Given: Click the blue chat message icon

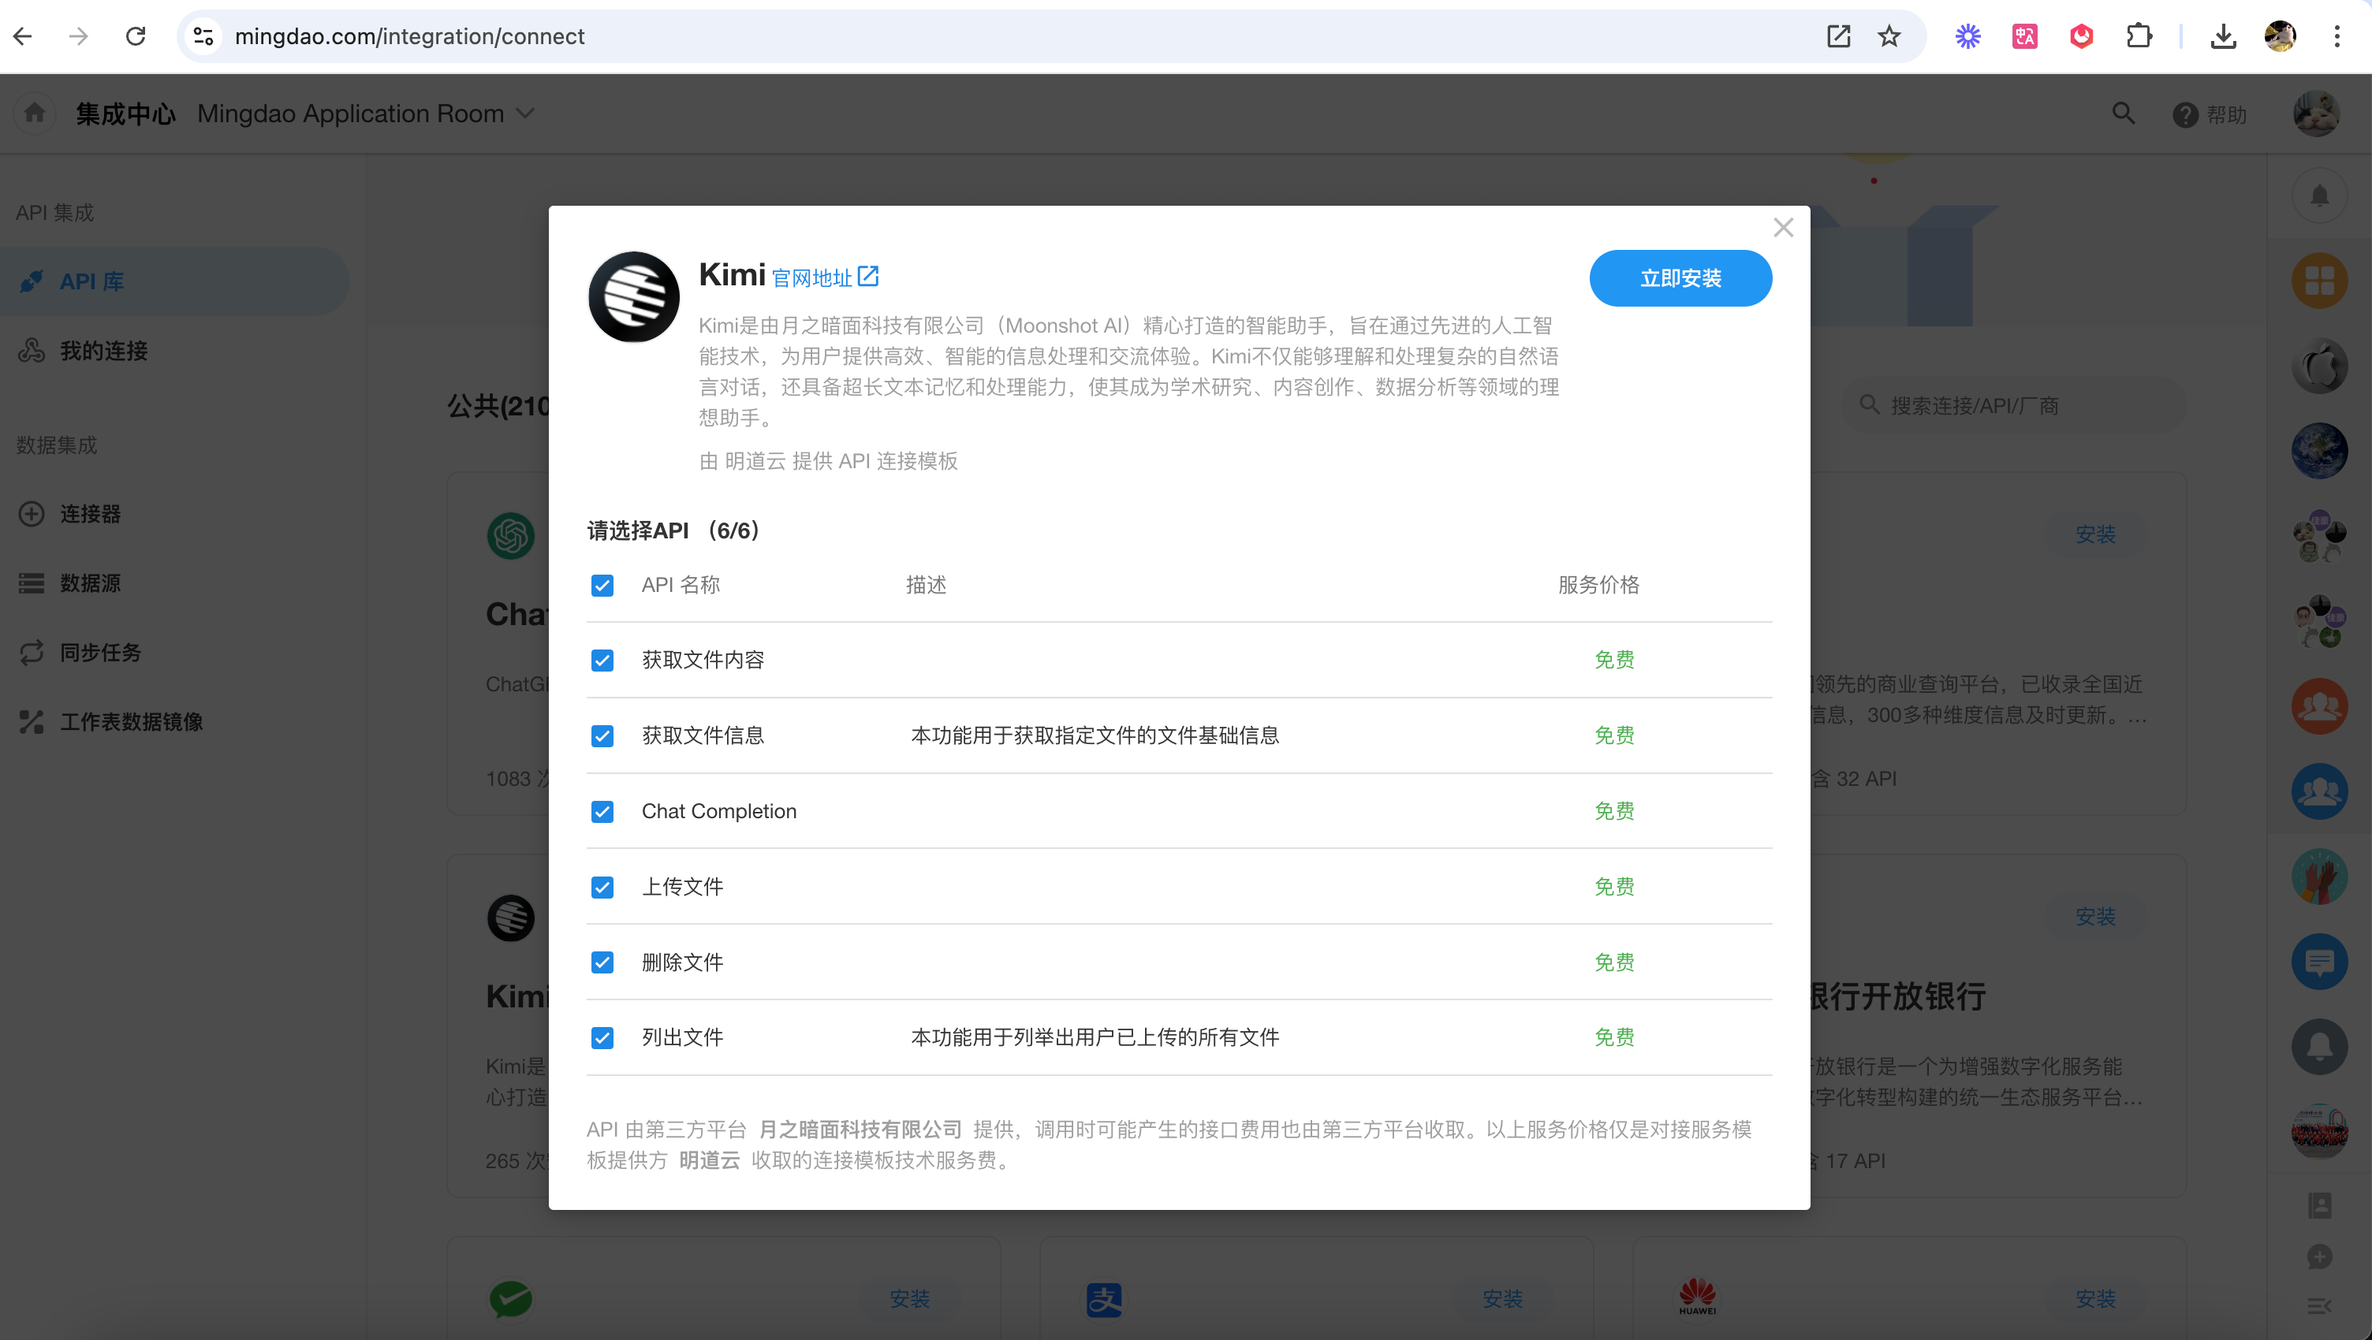Looking at the screenshot, I should coord(2319,962).
